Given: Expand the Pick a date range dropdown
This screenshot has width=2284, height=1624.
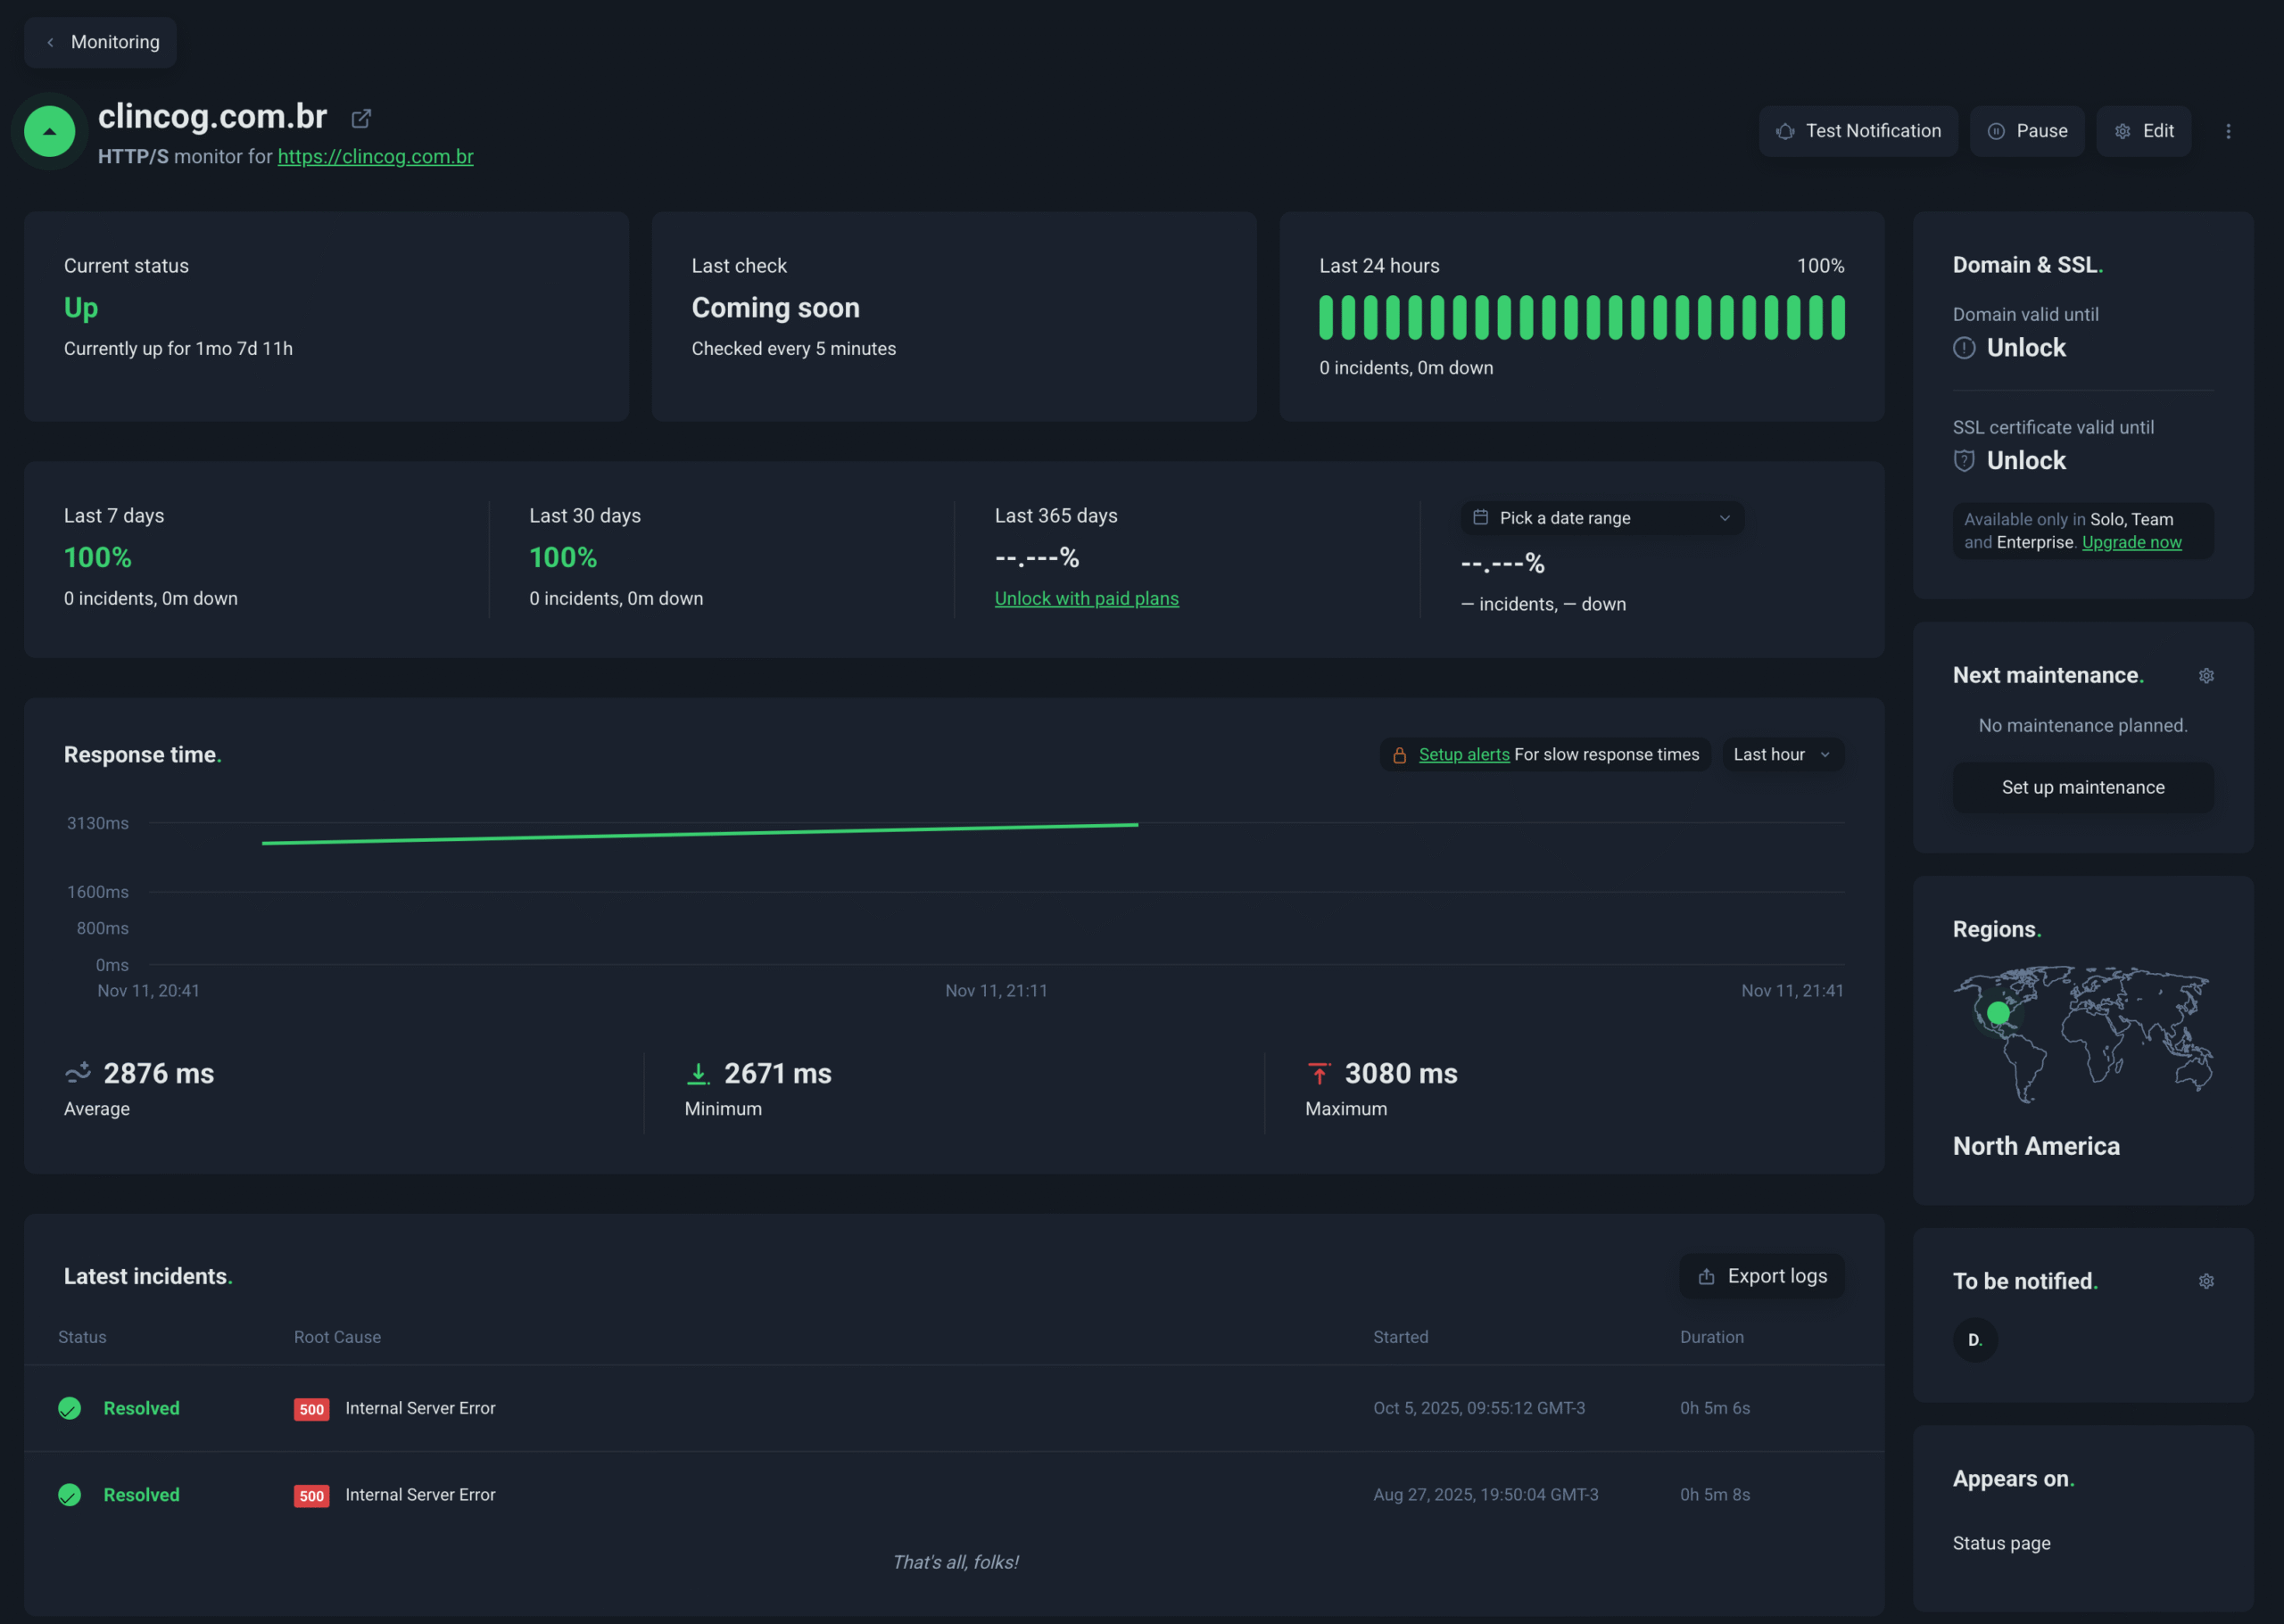Looking at the screenshot, I should click(x=1601, y=518).
